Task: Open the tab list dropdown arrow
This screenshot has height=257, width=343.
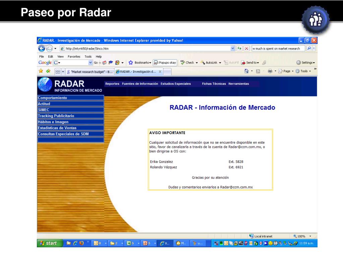Action: (x=63, y=72)
